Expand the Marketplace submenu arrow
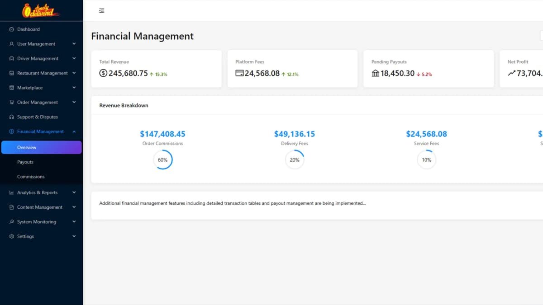 (x=74, y=88)
